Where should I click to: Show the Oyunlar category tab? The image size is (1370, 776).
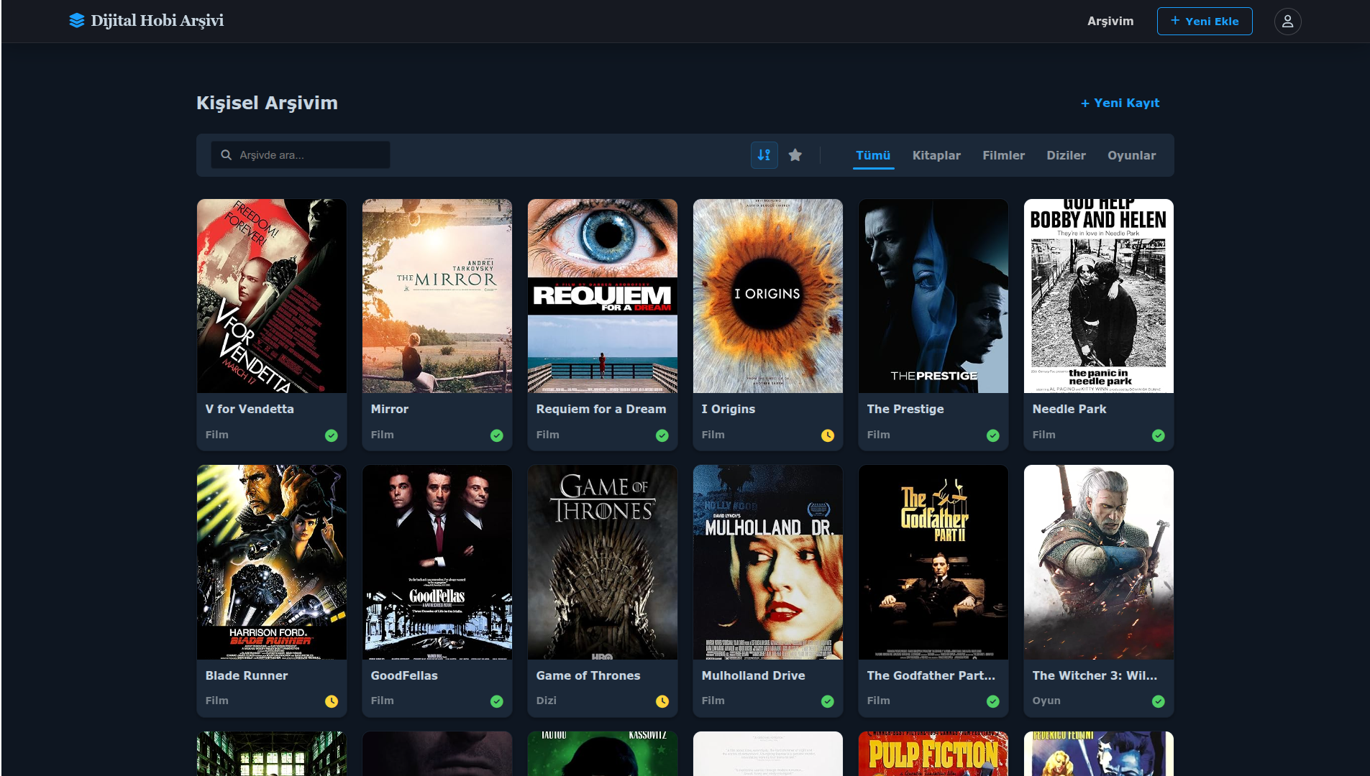[1131, 155]
